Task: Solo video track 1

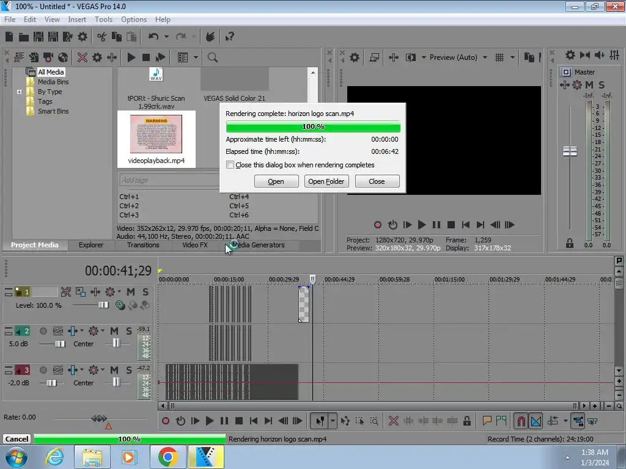Action: 145,292
